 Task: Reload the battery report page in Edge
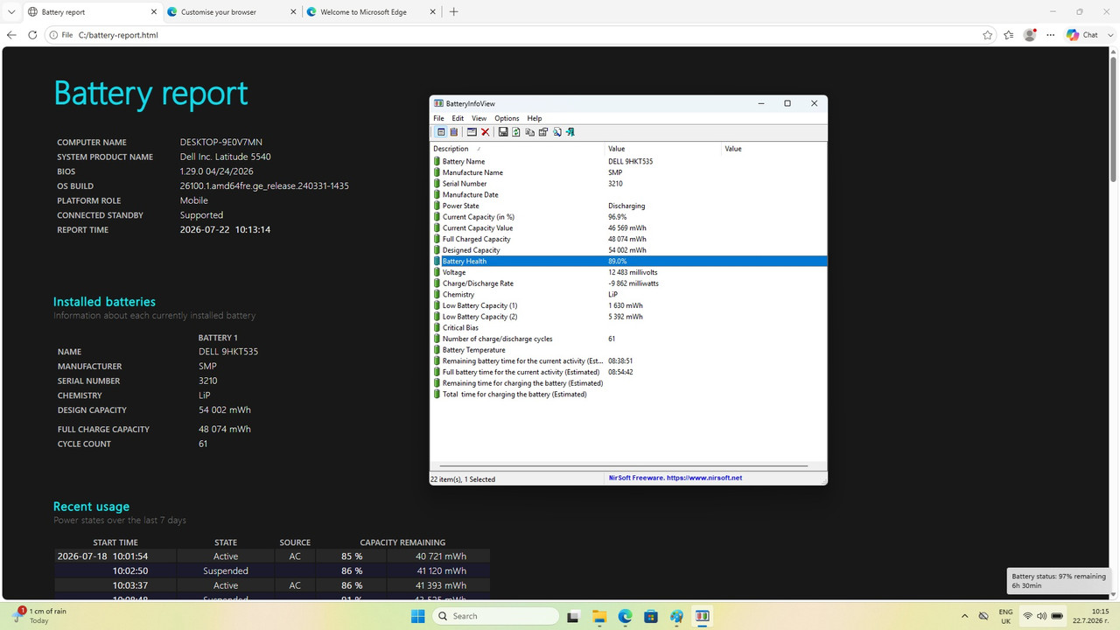click(32, 35)
